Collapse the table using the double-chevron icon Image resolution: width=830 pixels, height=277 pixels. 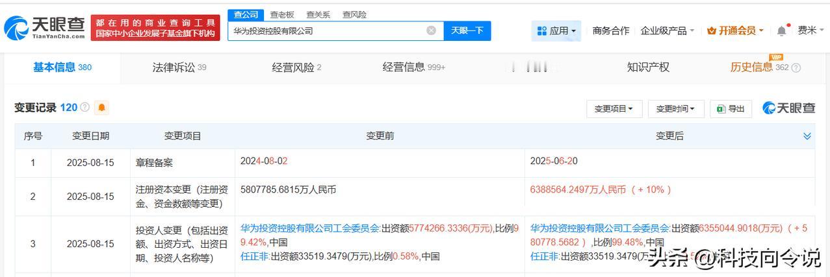click(x=807, y=136)
